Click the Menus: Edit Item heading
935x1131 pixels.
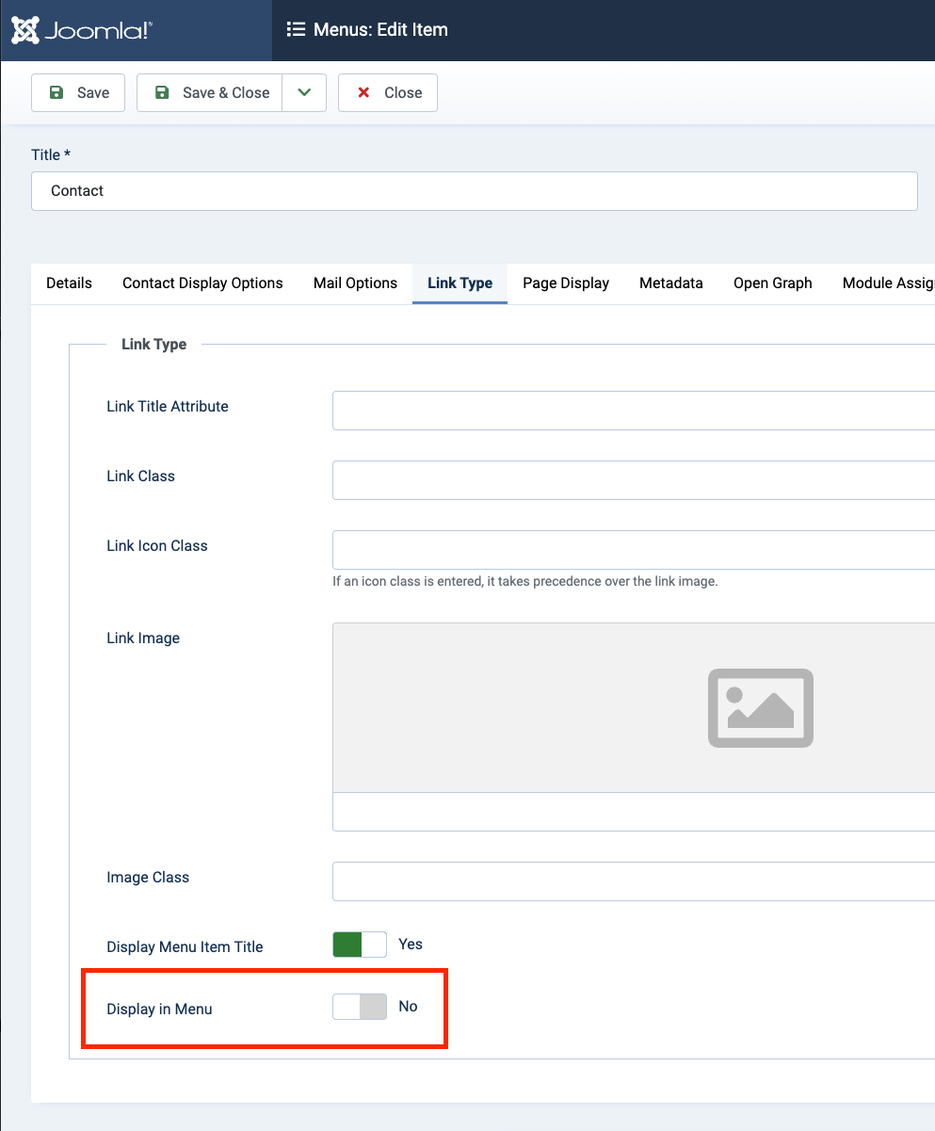point(380,29)
